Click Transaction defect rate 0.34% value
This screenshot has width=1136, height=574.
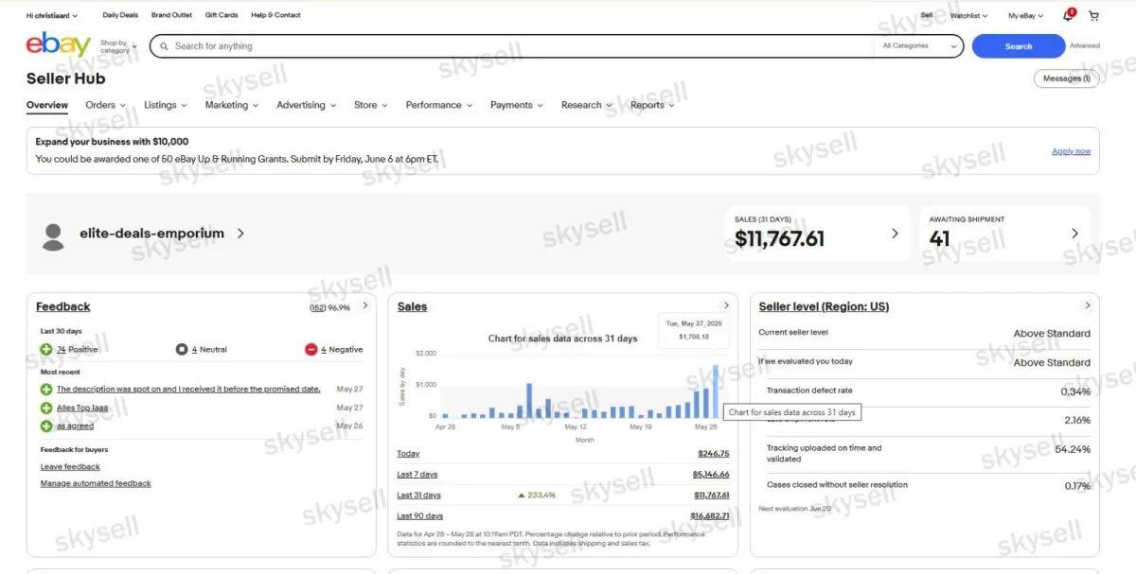(1075, 391)
